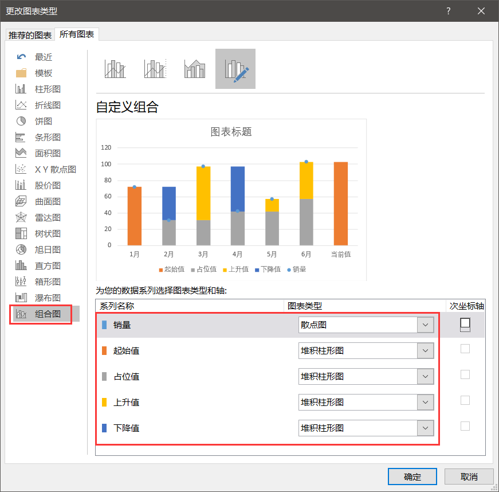Click the 次坐标轴 column header
Screen dimensions: 499x492
tap(466, 306)
